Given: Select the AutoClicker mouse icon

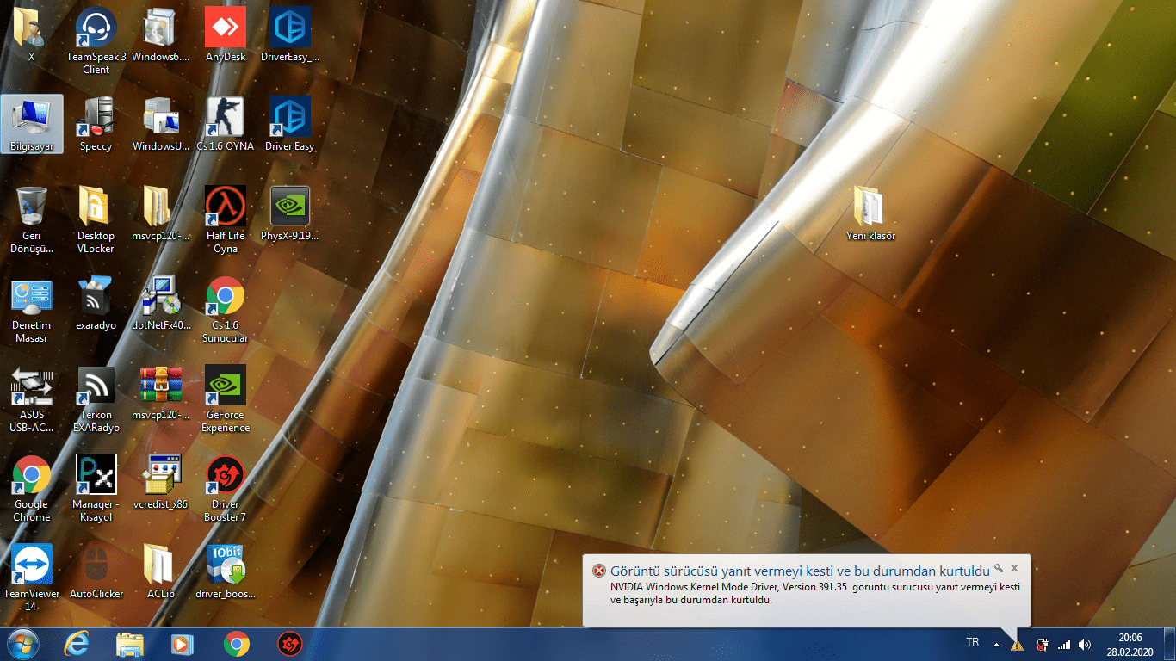Looking at the screenshot, I should click(96, 571).
